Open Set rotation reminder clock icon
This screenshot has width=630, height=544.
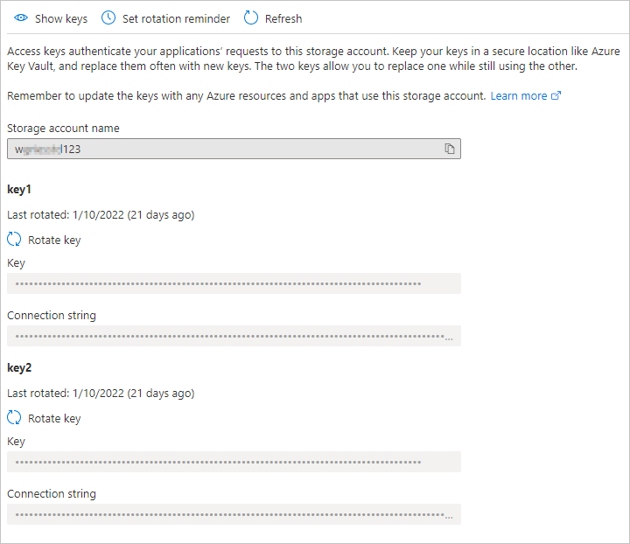[x=108, y=18]
